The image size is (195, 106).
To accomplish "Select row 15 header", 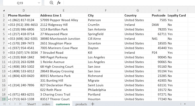I will coord(4,81).
